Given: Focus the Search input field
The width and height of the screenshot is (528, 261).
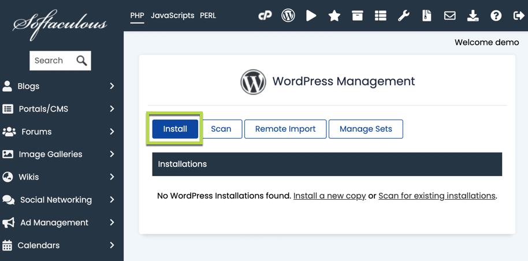Looking at the screenshot, I should pos(60,61).
